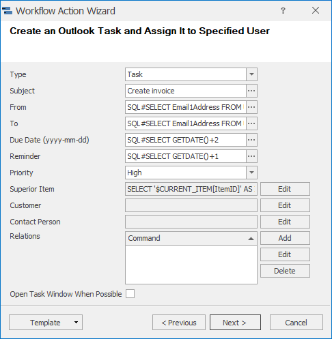This screenshot has width=332, height=339.
Task: Click into the Subject text field
Action: pyautogui.click(x=186, y=91)
